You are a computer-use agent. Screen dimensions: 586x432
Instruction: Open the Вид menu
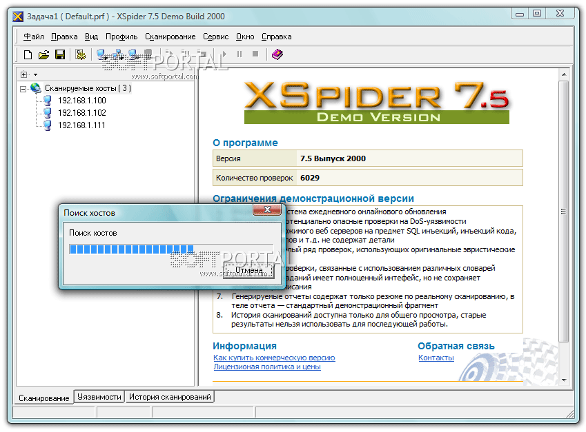click(x=91, y=37)
